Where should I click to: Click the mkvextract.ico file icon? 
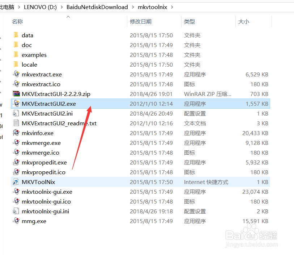click(x=16, y=84)
